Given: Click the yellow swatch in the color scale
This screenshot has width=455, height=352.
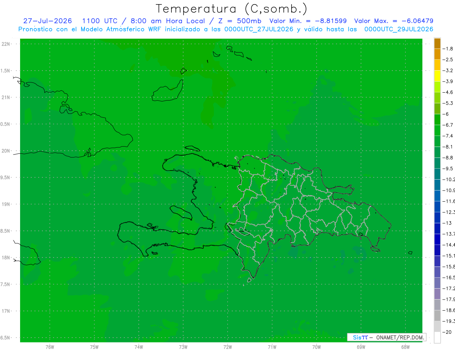Looking at the screenshot, I should (437, 76).
